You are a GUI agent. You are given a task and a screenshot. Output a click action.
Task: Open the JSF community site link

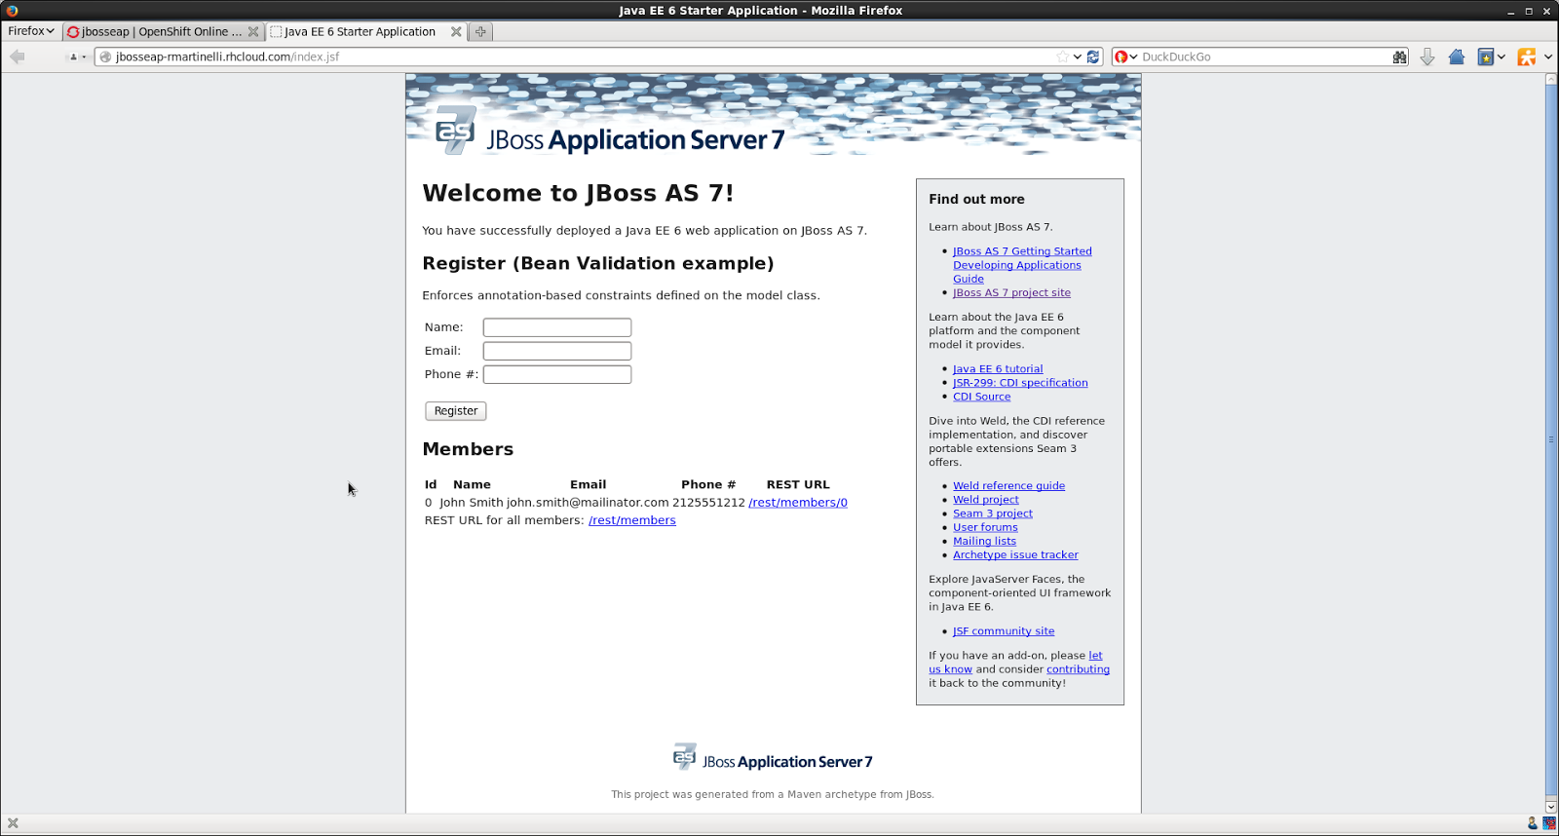tap(1004, 631)
